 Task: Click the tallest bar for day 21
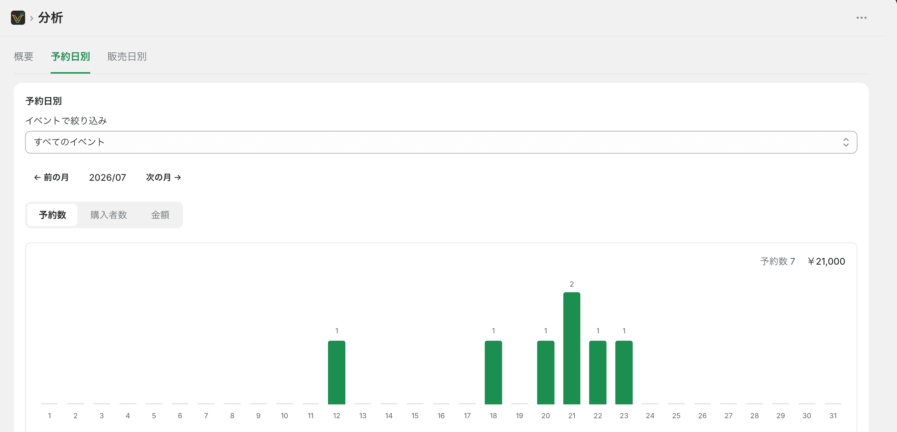pos(572,348)
